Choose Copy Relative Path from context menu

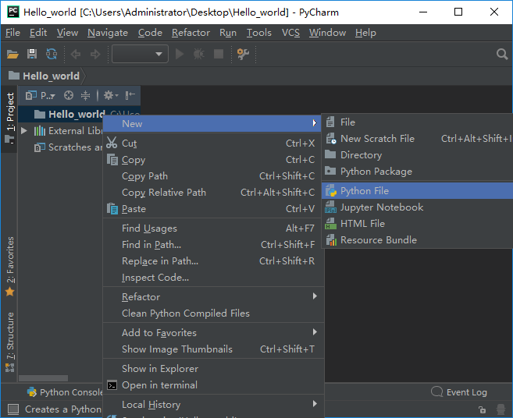(x=213, y=192)
